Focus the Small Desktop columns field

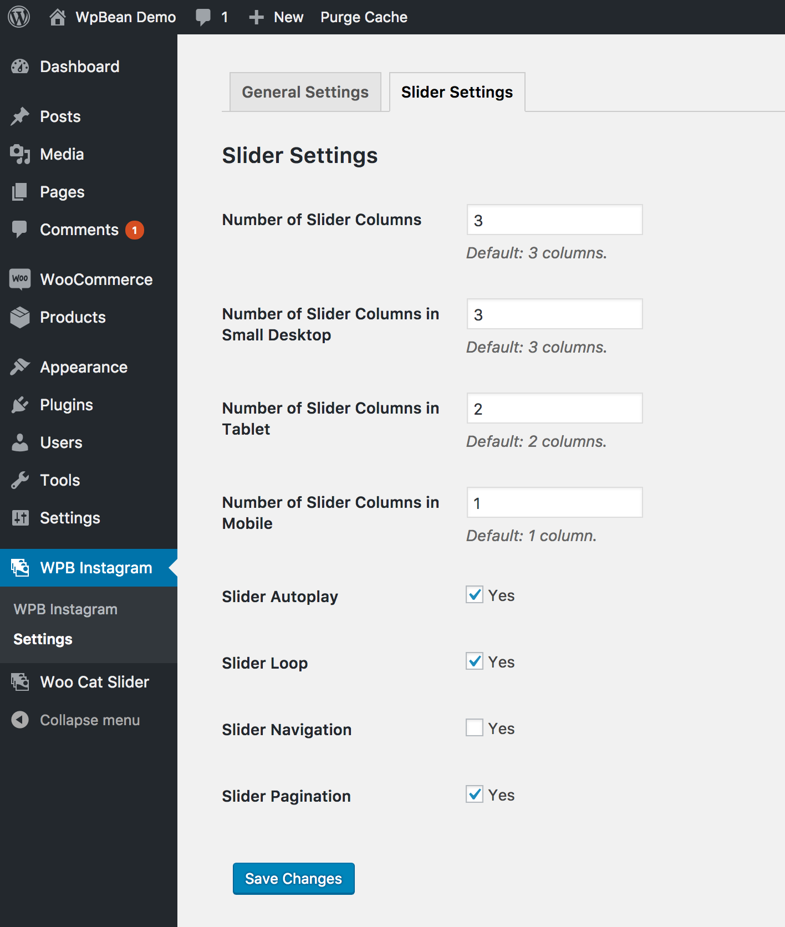tap(555, 314)
